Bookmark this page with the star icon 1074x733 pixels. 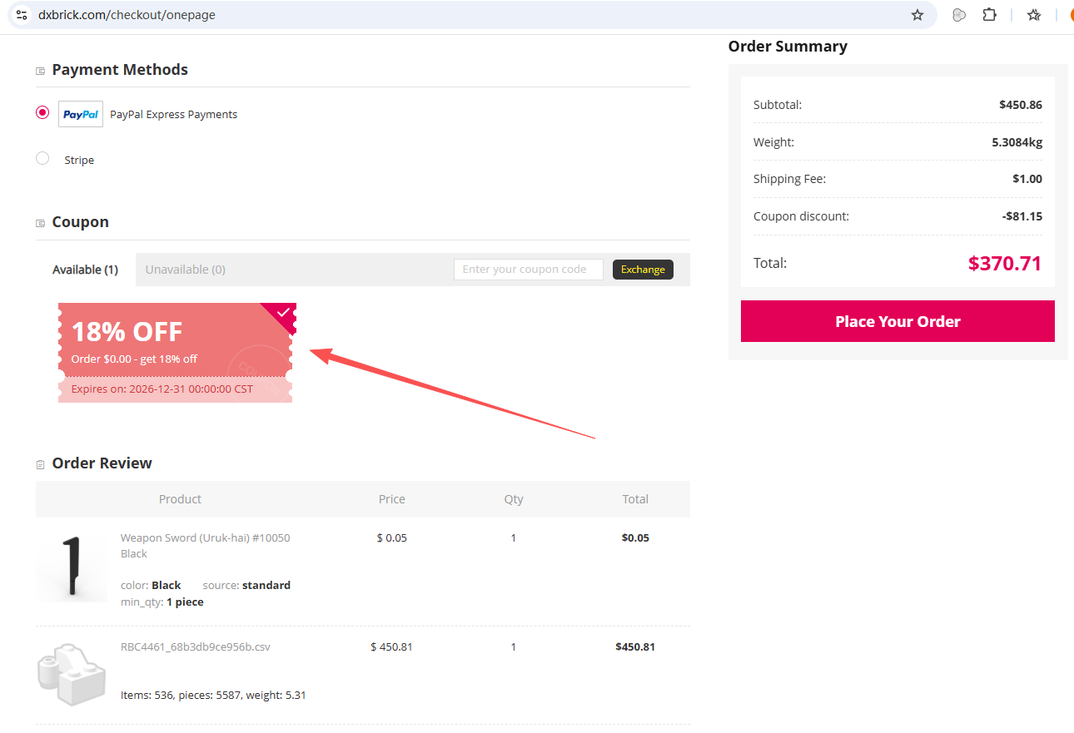[x=917, y=15]
